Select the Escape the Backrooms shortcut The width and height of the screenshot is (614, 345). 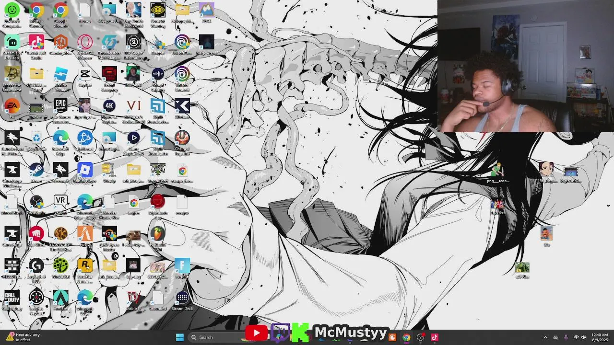(x=12, y=79)
